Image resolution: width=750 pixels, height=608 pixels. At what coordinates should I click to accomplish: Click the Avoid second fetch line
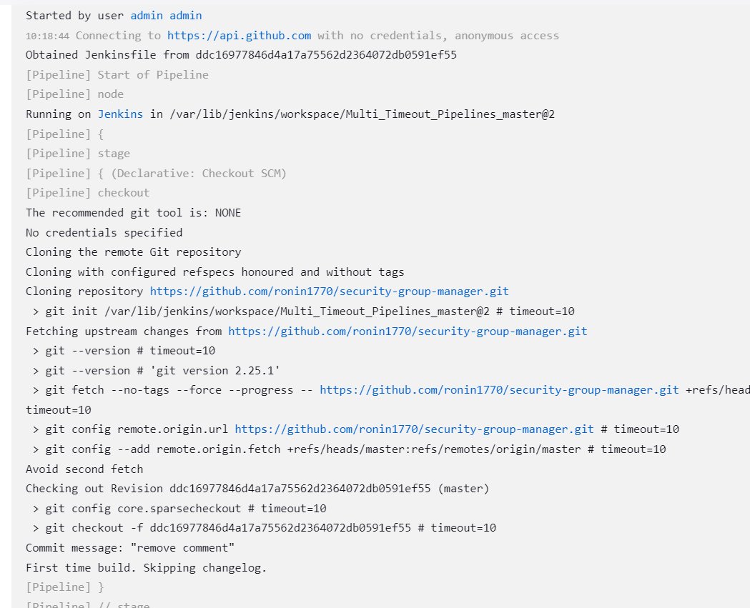84,469
